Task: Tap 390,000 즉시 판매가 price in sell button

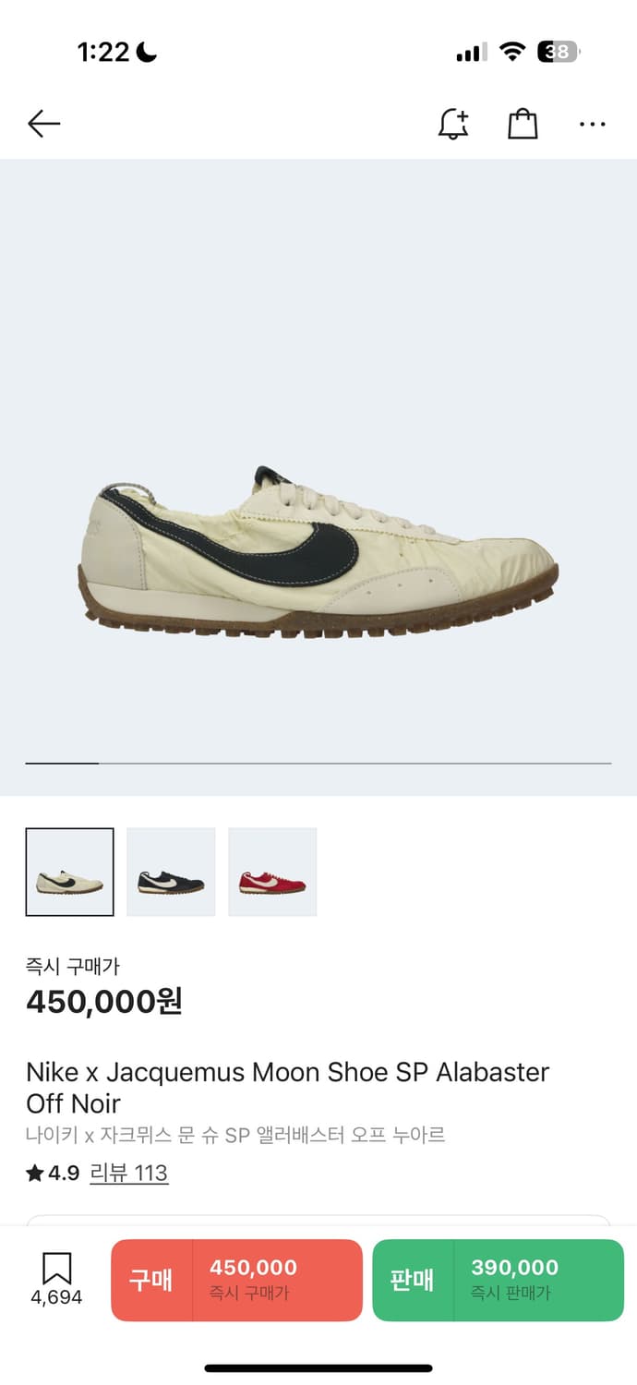Action: 514,1279
